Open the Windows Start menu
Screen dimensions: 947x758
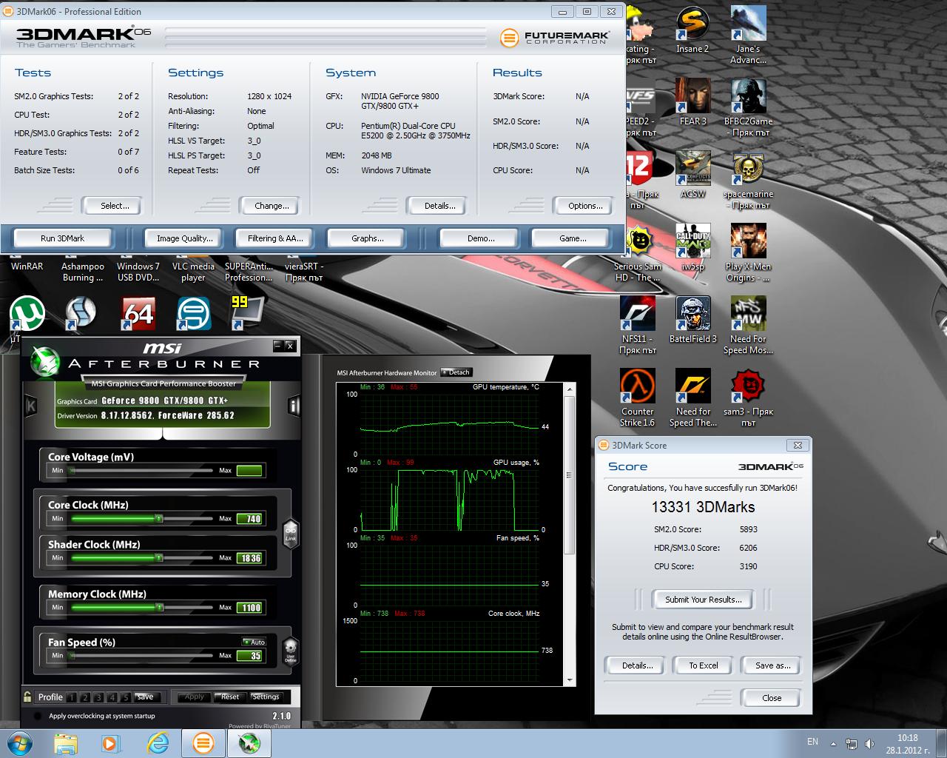pos(20,742)
